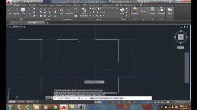
Task: Select the Offset tool in Modify panel
Action: pos(55,16)
